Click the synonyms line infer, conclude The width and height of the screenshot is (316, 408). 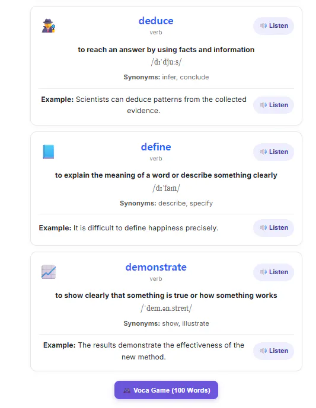click(166, 78)
